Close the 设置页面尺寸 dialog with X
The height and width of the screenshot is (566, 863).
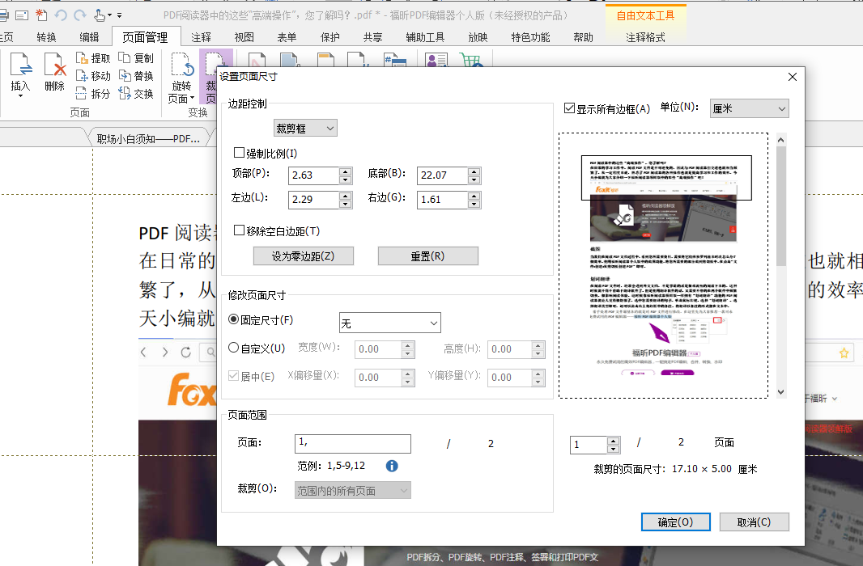tap(793, 77)
